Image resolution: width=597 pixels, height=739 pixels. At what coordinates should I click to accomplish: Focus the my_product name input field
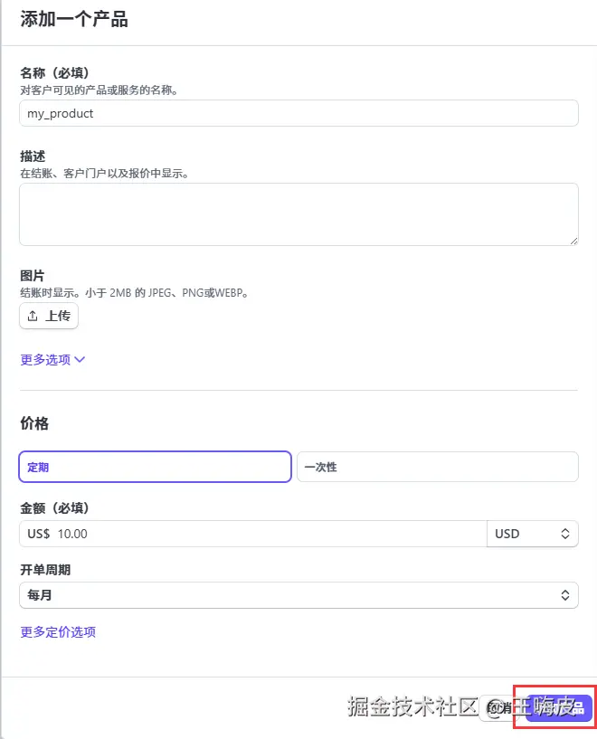click(x=298, y=113)
